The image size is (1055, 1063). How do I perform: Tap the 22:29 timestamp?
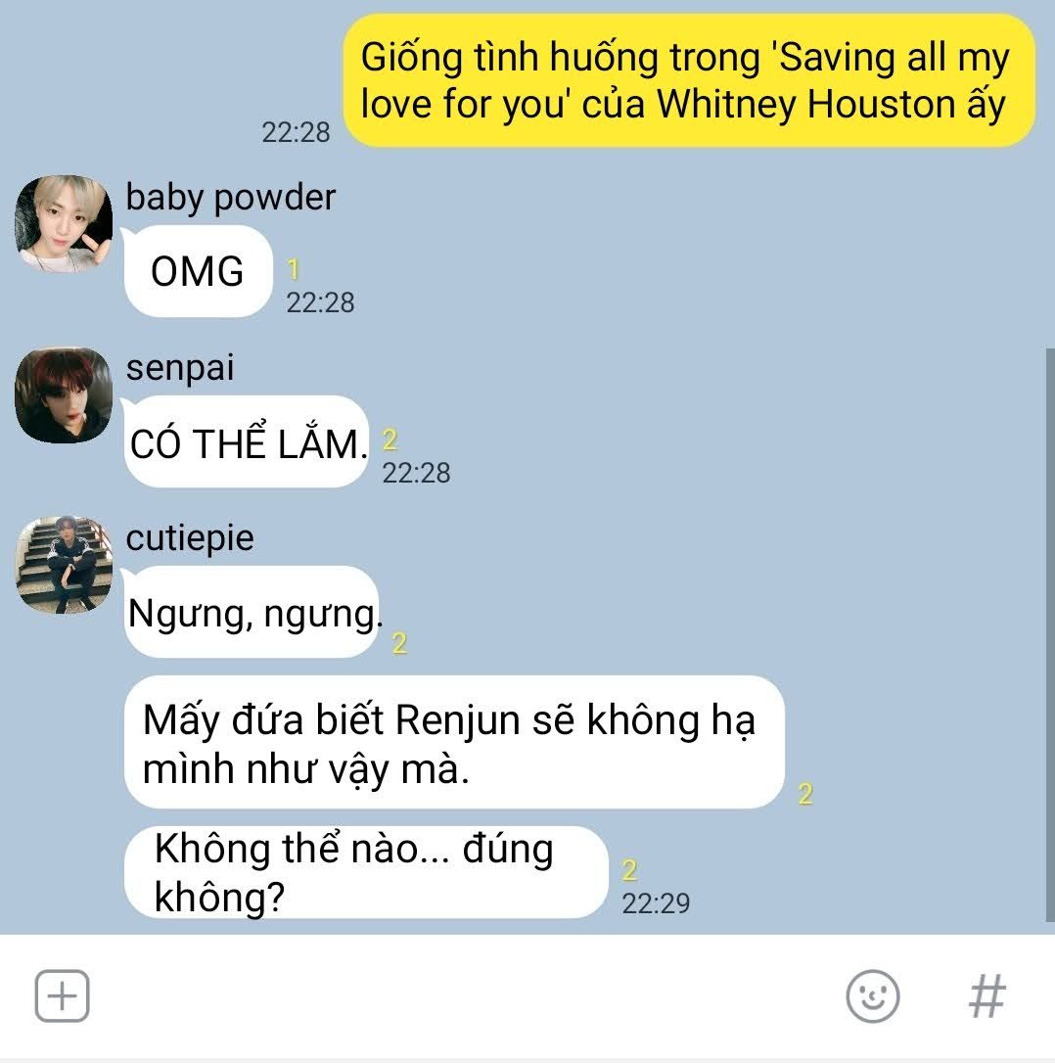point(656,903)
